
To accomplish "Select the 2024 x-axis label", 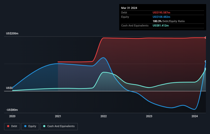I will click(x=195, y=116).
